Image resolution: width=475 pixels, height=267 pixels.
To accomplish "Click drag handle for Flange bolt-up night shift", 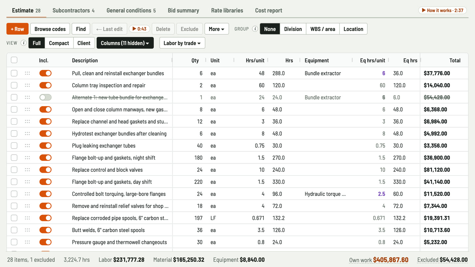I will [27, 158].
